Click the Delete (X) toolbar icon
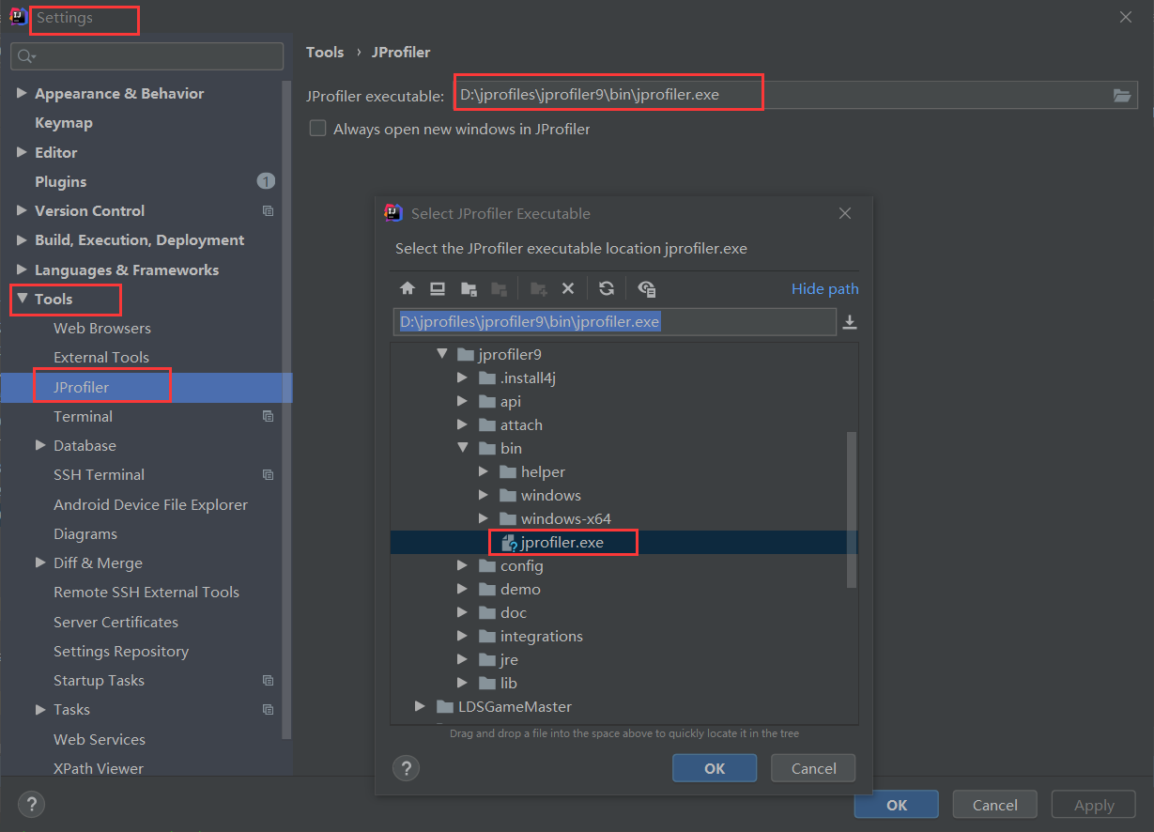Image resolution: width=1154 pixels, height=832 pixels. 567,288
